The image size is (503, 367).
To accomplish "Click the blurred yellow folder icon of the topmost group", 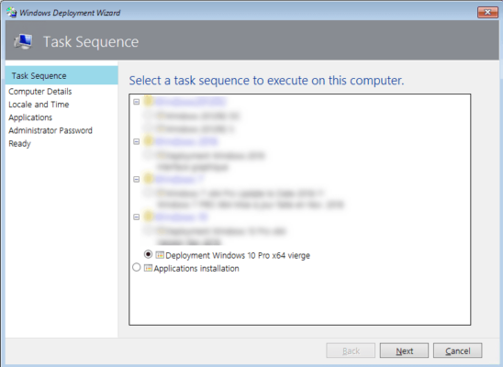I will pyautogui.click(x=148, y=101).
